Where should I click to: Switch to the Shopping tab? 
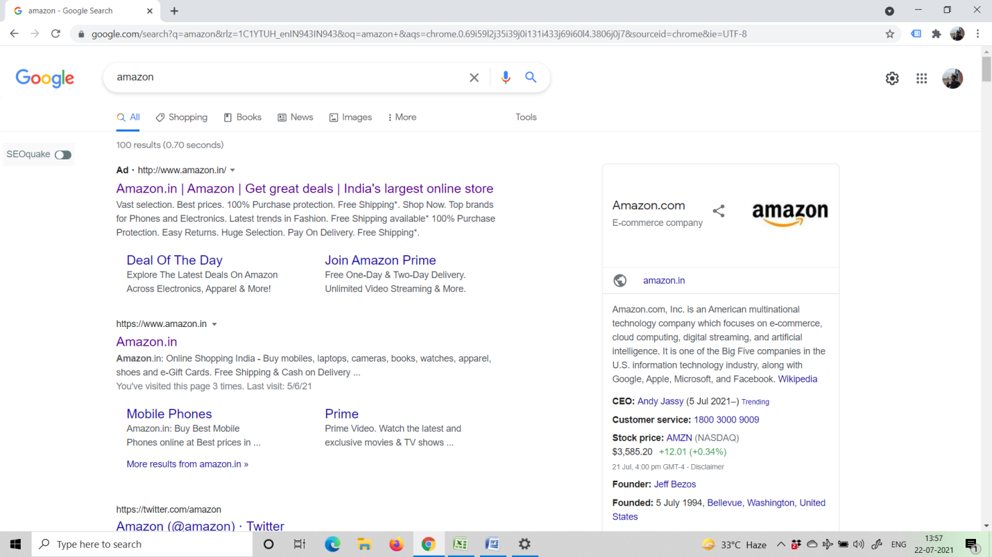click(x=182, y=117)
